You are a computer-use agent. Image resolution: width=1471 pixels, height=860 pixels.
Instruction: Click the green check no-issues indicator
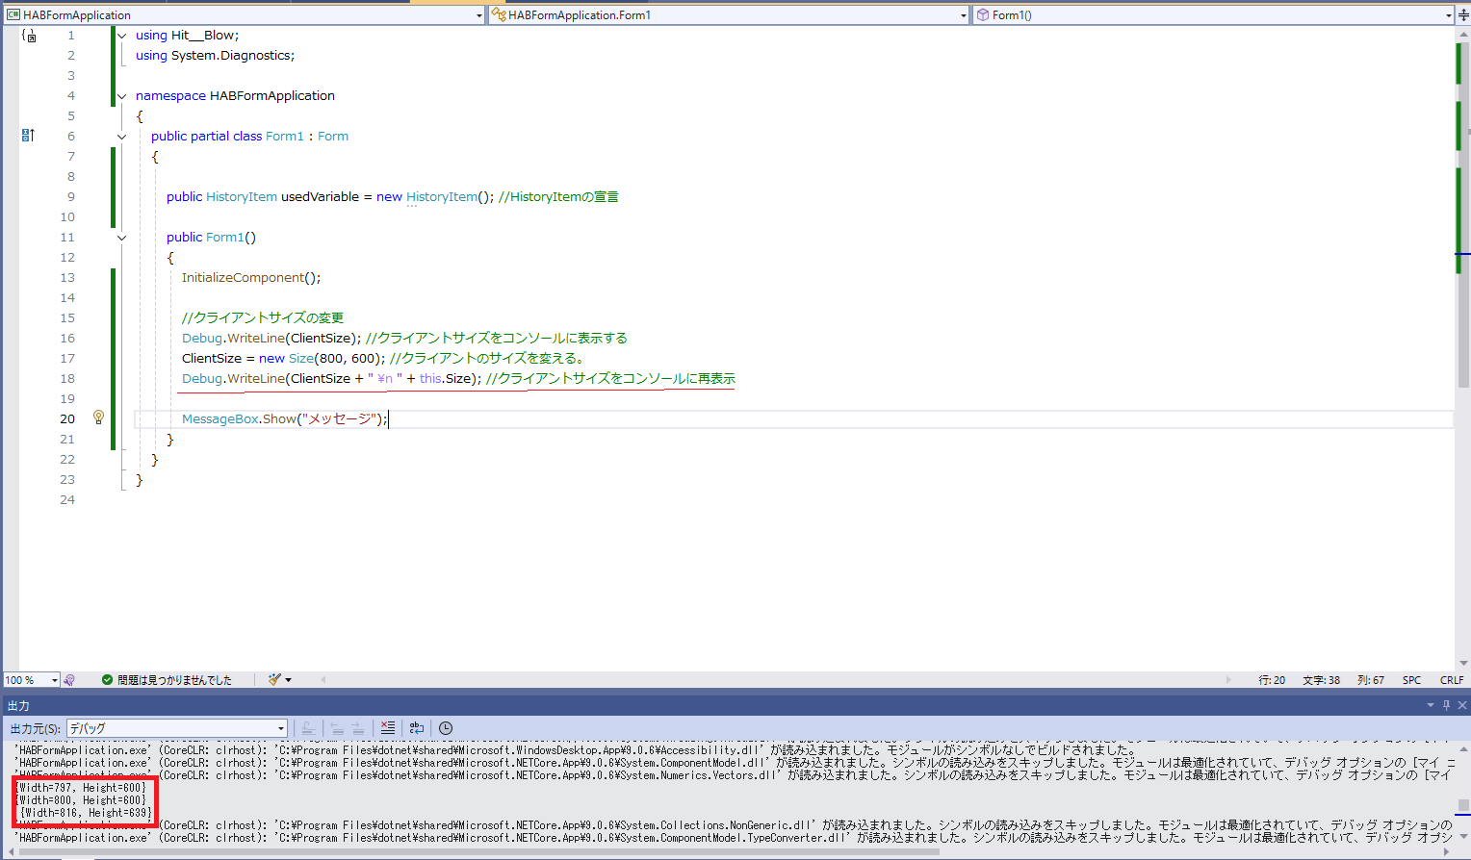coord(107,680)
